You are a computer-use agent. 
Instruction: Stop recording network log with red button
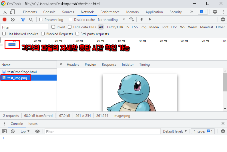click(x=5, y=19)
